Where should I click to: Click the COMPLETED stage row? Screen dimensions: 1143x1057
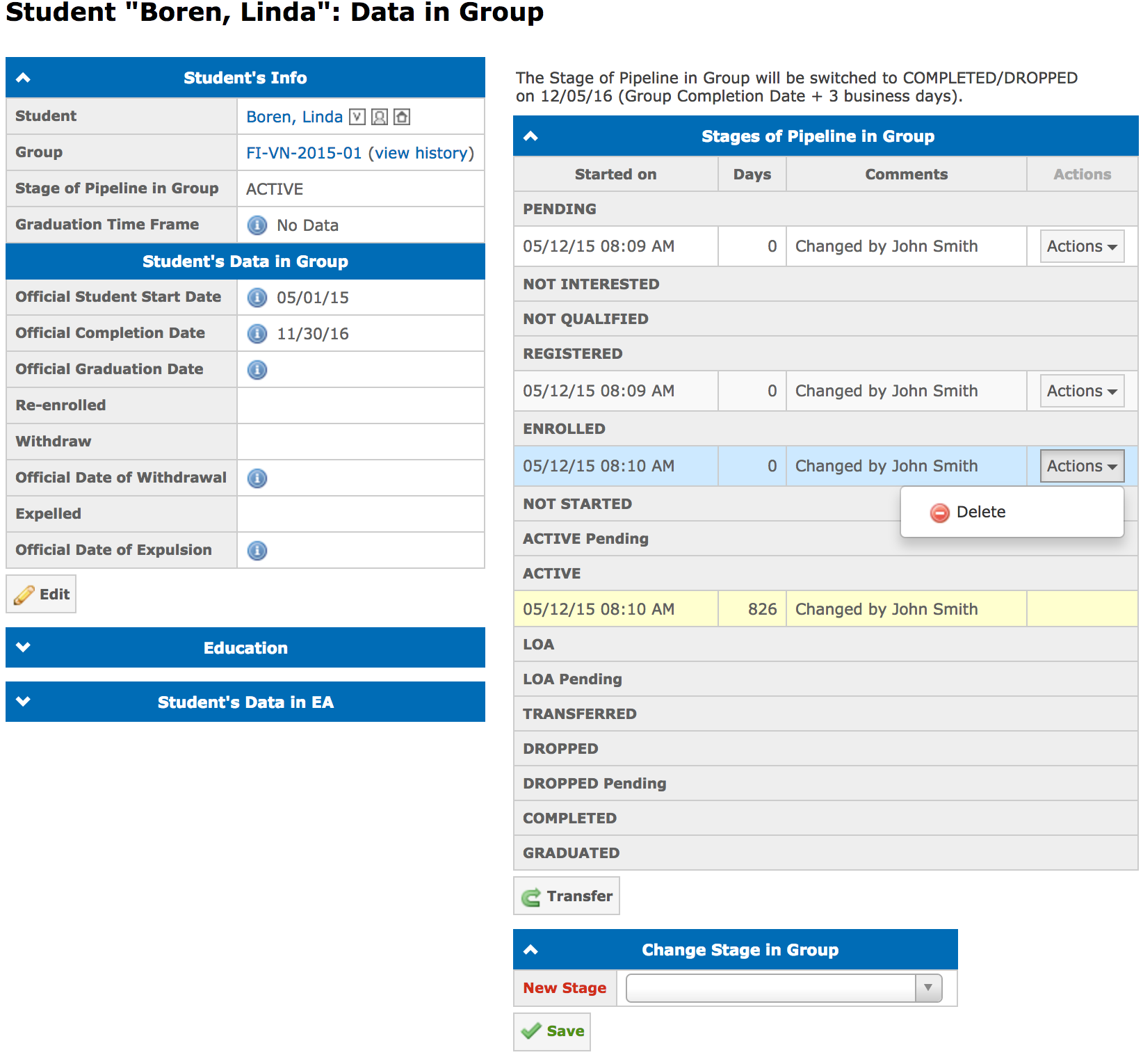pos(826,818)
